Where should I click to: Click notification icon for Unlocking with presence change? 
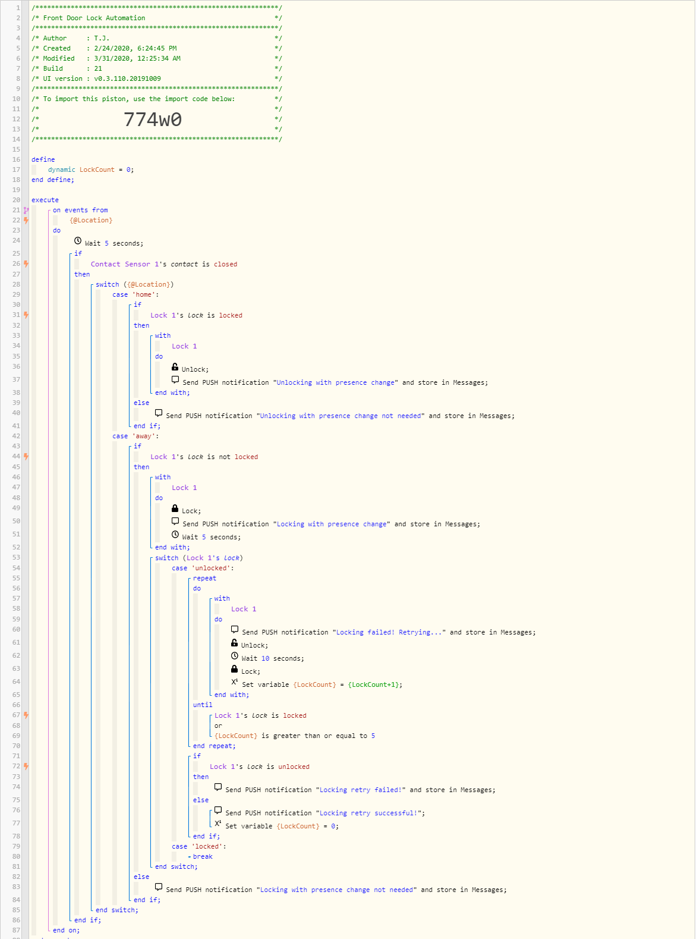[175, 380]
